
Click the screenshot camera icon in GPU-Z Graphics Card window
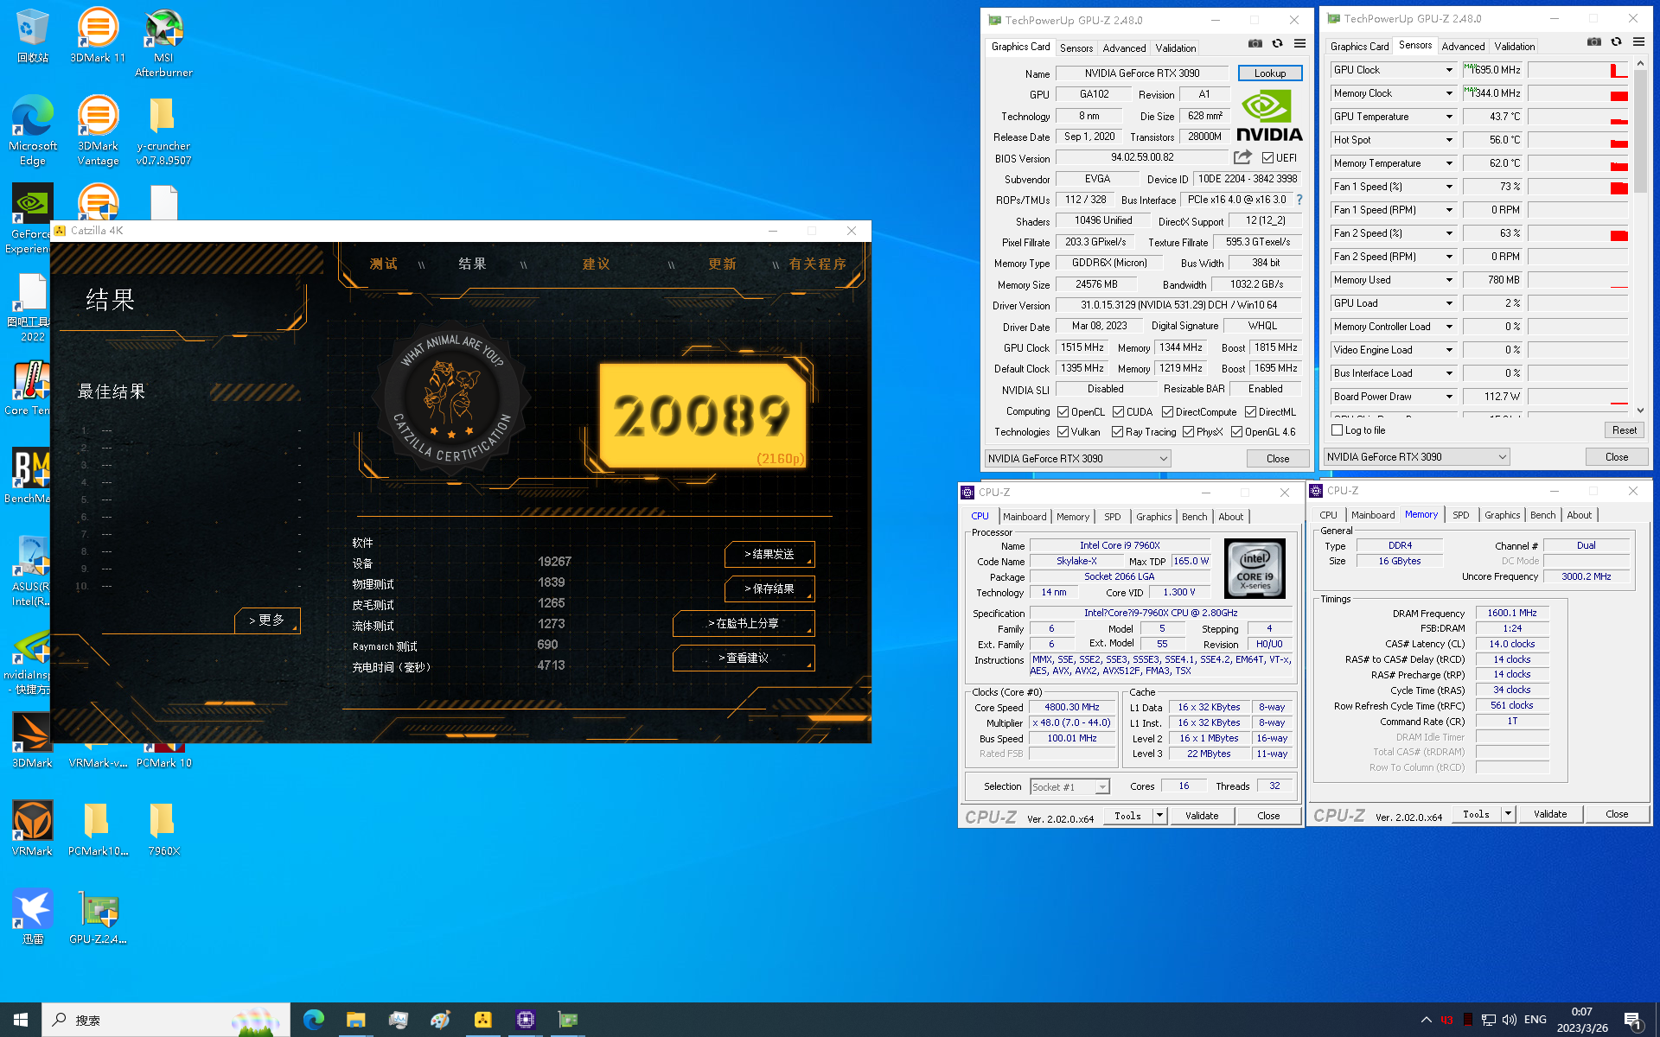tap(1255, 44)
